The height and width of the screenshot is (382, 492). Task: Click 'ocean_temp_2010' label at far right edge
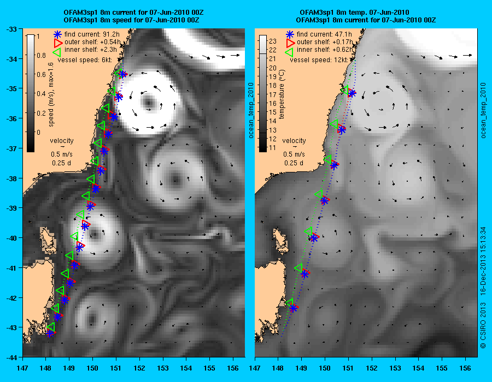point(483,110)
